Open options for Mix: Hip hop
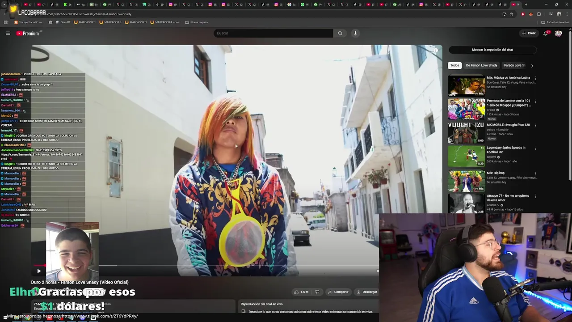The height and width of the screenshot is (322, 572). (535, 174)
